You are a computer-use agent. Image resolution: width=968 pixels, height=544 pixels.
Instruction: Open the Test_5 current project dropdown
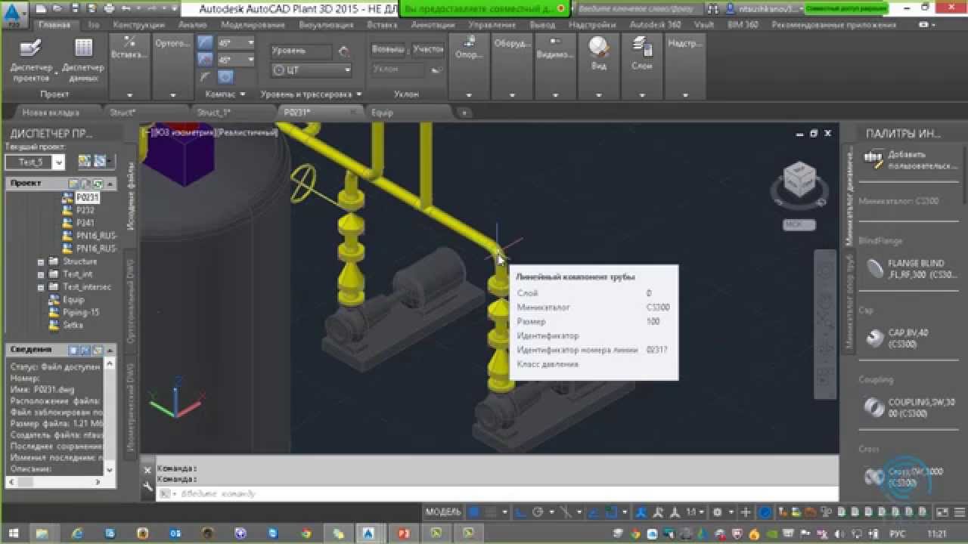(x=58, y=162)
